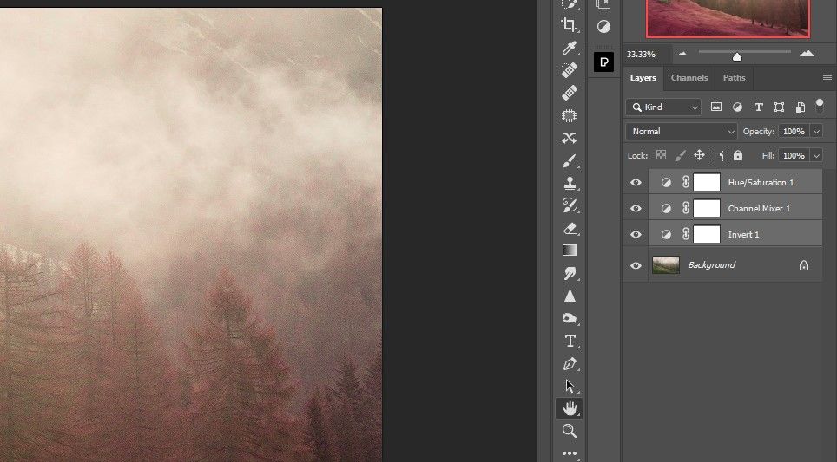Select the Smudge tool
Image resolution: width=837 pixels, height=462 pixels.
tap(569, 273)
